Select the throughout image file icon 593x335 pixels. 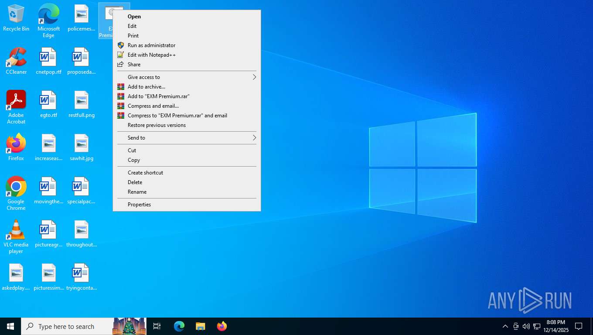[x=81, y=234]
